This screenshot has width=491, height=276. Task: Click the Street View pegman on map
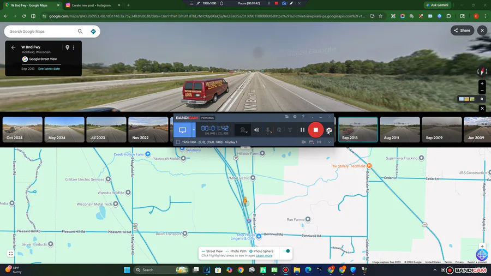[x=245, y=201]
